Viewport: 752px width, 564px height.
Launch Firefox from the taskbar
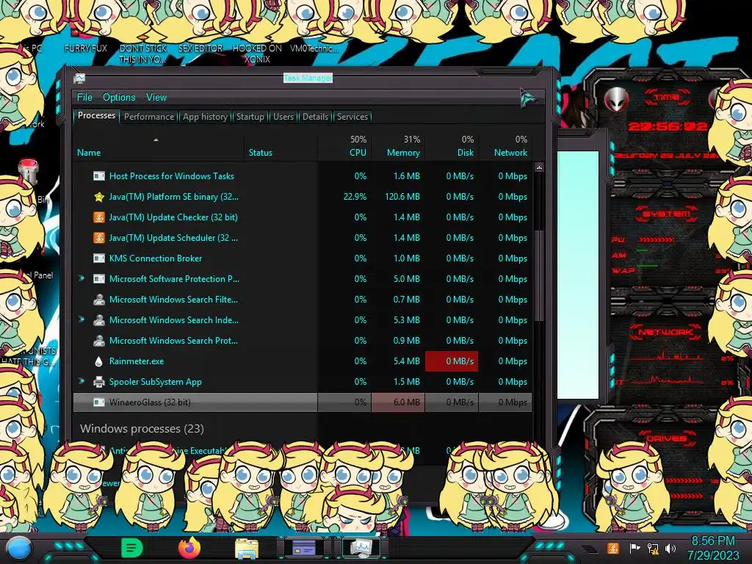189,548
